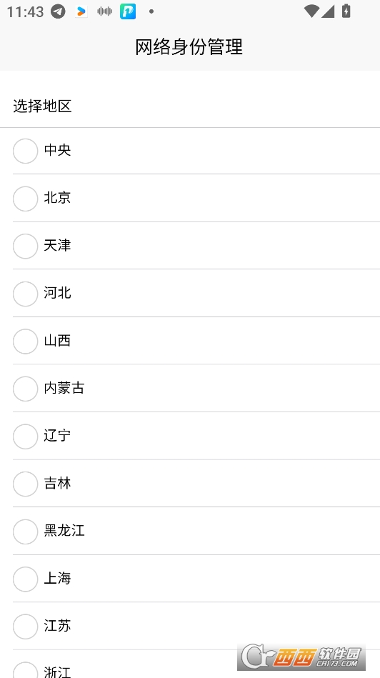The image size is (380, 678).
Task: Select the 黑龙江 radio circle
Action: pos(25,532)
